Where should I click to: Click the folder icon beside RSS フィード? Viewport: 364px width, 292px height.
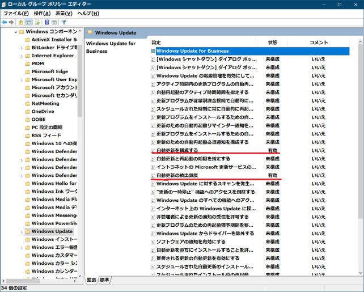[27, 136]
